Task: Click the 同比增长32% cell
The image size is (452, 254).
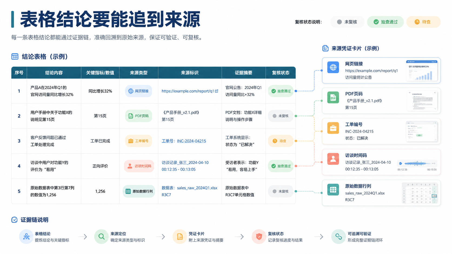Action: (x=100, y=91)
